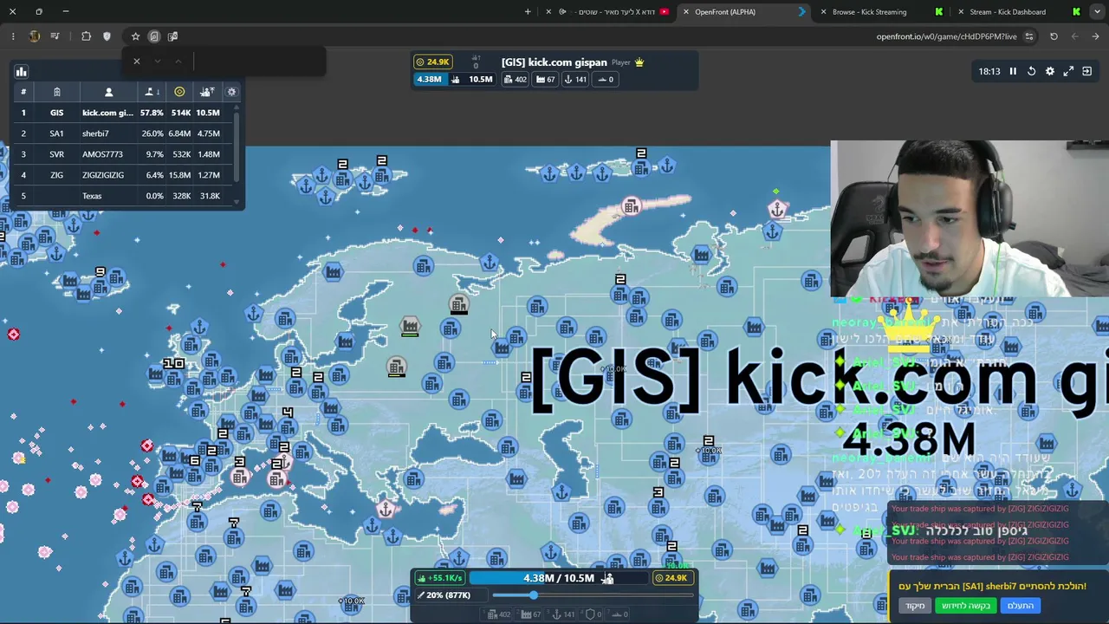Click the 18:13 game timer
Screen dimensions: 1109x624
(989, 71)
